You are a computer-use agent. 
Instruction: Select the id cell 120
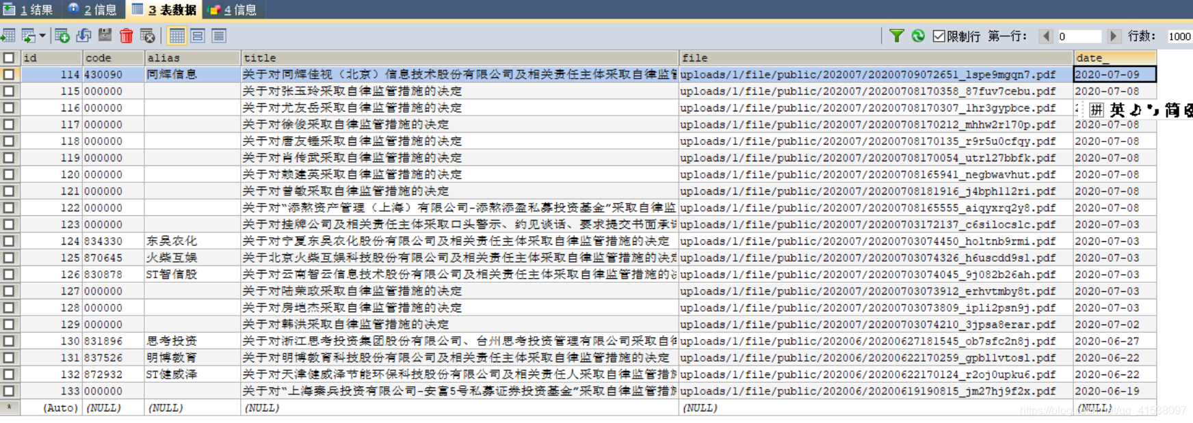(51, 174)
